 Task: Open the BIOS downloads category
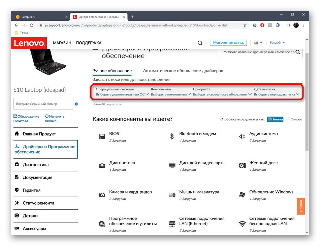coord(114,134)
